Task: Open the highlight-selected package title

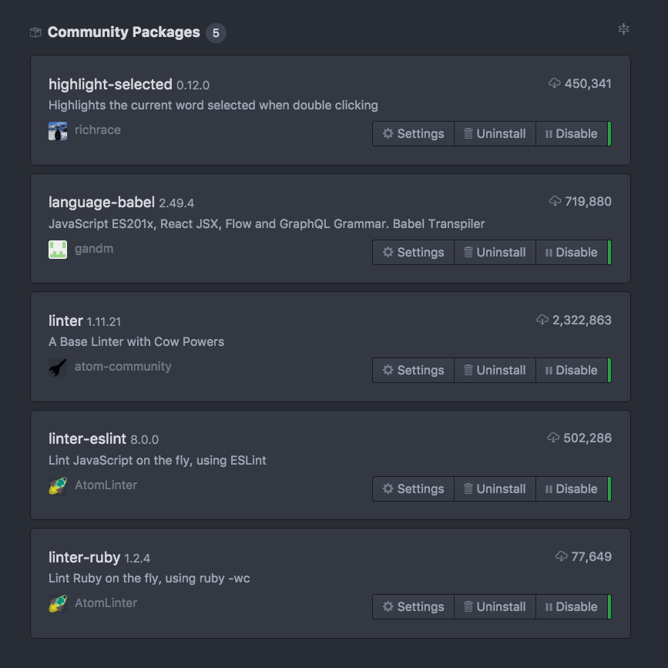Action: [x=110, y=84]
